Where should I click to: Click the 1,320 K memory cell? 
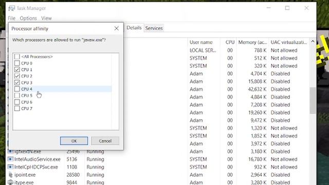point(259,128)
